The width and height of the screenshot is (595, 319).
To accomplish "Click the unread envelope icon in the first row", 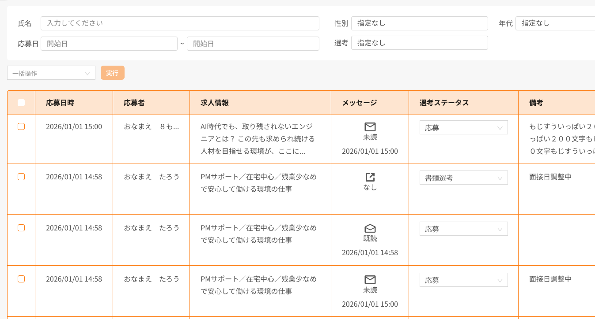I will (x=369, y=127).
